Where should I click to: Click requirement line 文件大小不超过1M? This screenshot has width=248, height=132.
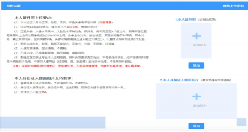(x=31, y=92)
